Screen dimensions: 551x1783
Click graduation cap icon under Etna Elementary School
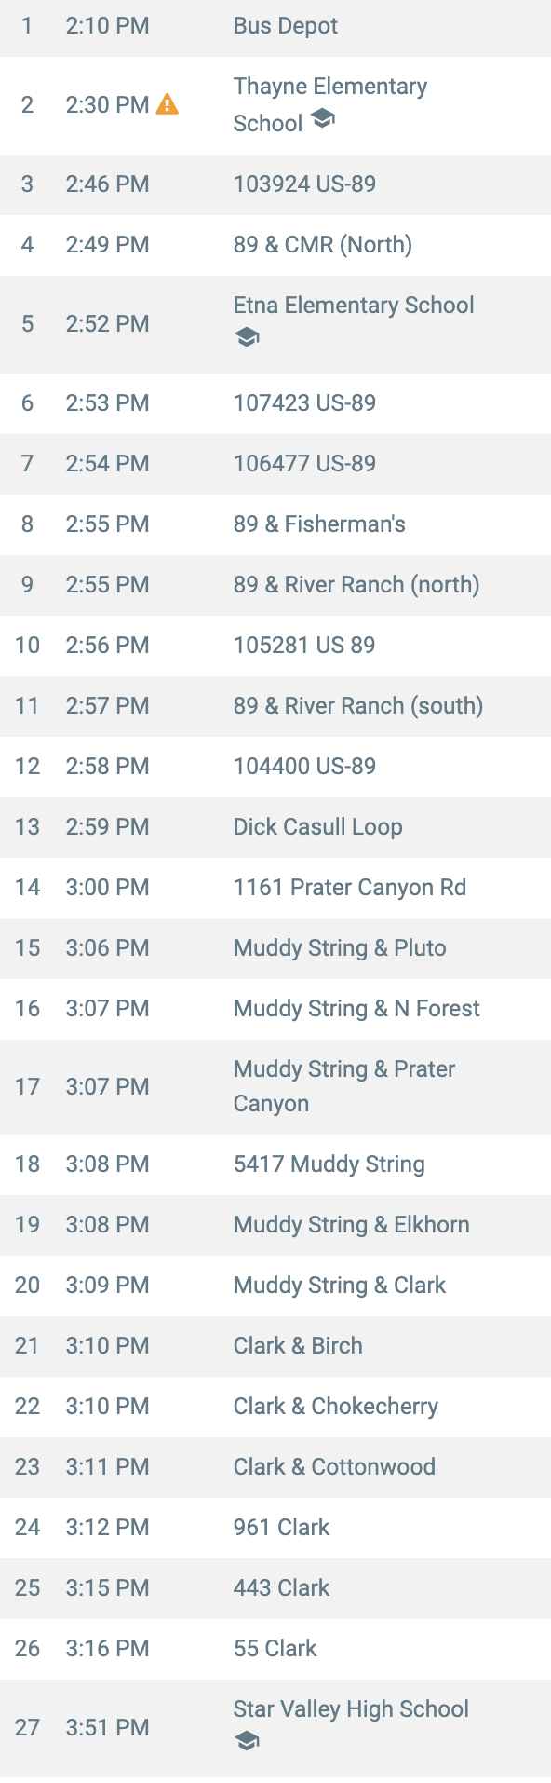[x=247, y=337]
